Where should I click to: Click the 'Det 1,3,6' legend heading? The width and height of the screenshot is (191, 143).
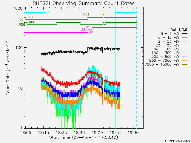point(179,30)
